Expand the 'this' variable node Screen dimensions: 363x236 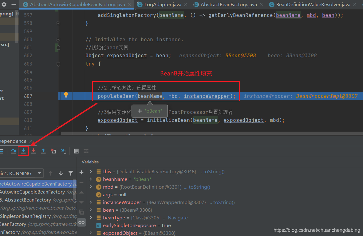click(x=91, y=172)
